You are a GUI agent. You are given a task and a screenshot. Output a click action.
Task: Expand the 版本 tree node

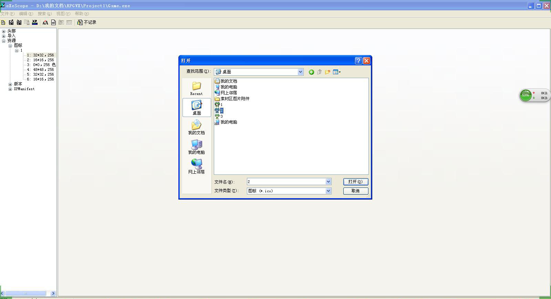10,84
